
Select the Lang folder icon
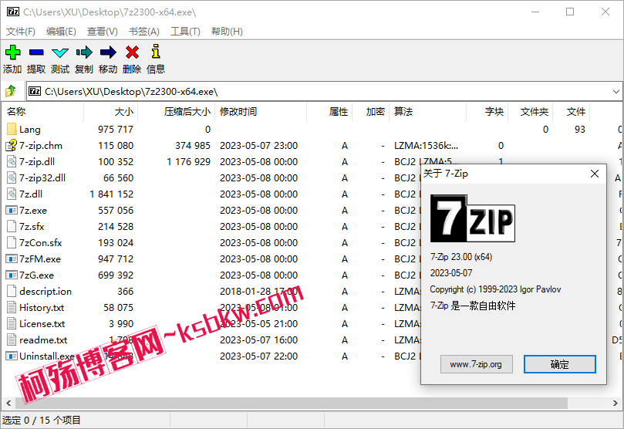(x=12, y=129)
